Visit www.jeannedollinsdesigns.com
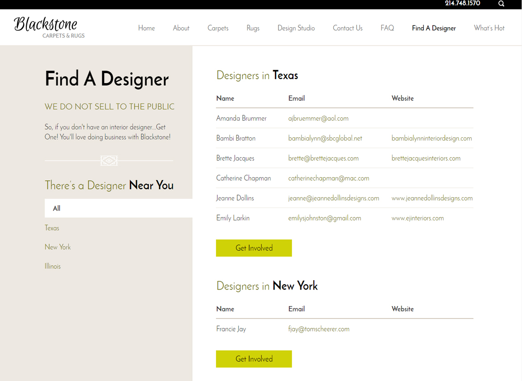This screenshot has width=522, height=381. (432, 199)
